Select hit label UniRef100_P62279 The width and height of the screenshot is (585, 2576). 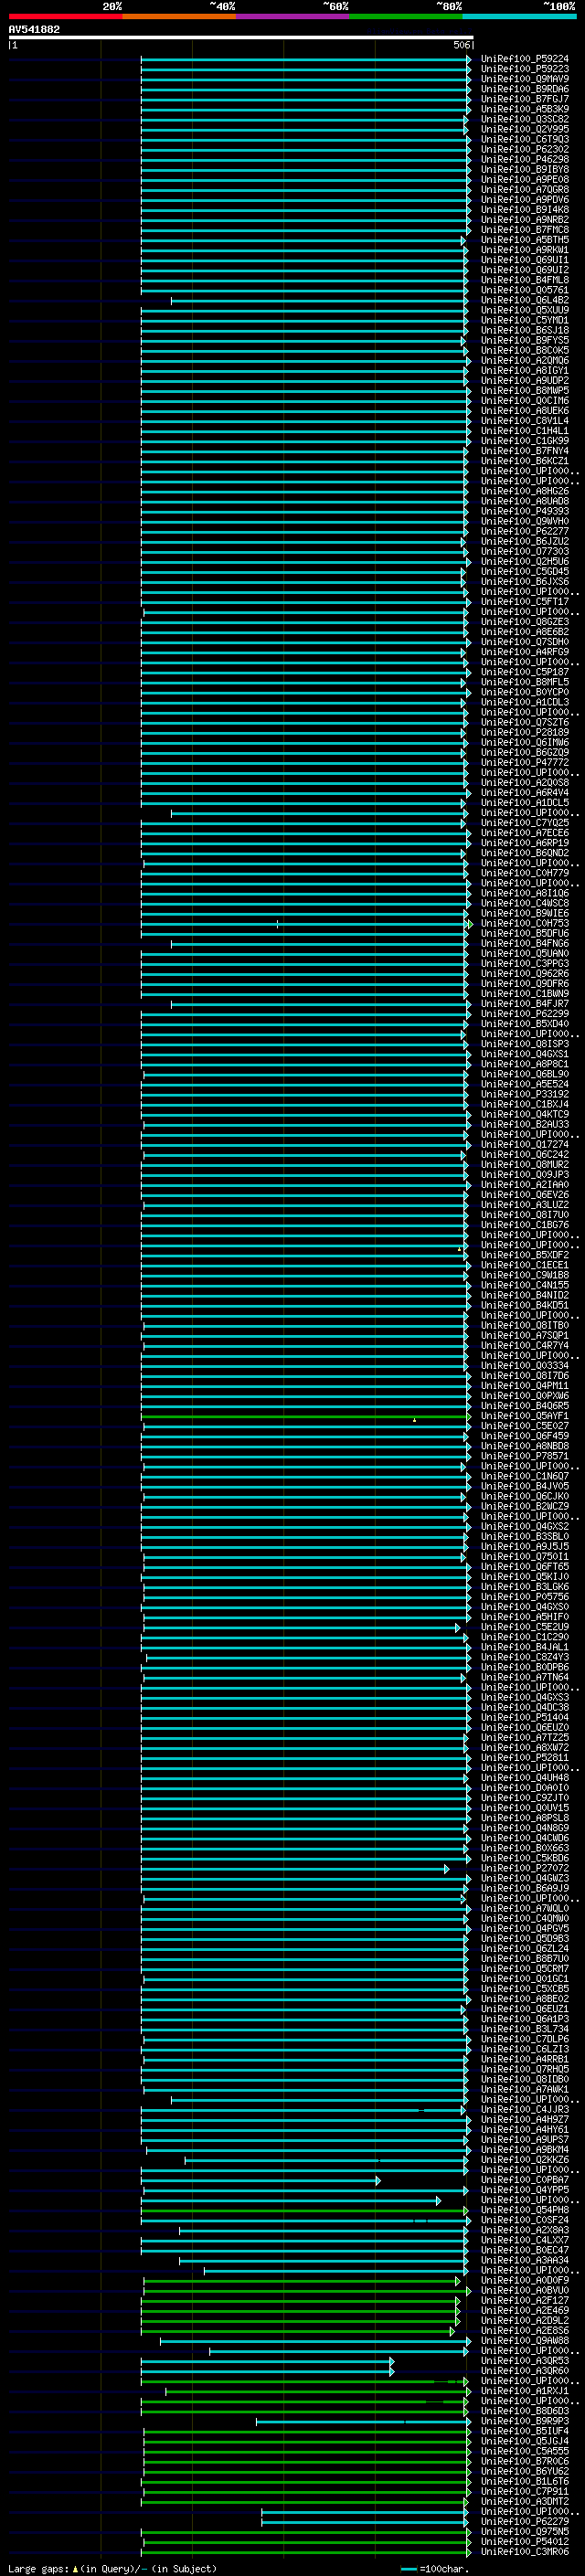(x=525, y=2522)
